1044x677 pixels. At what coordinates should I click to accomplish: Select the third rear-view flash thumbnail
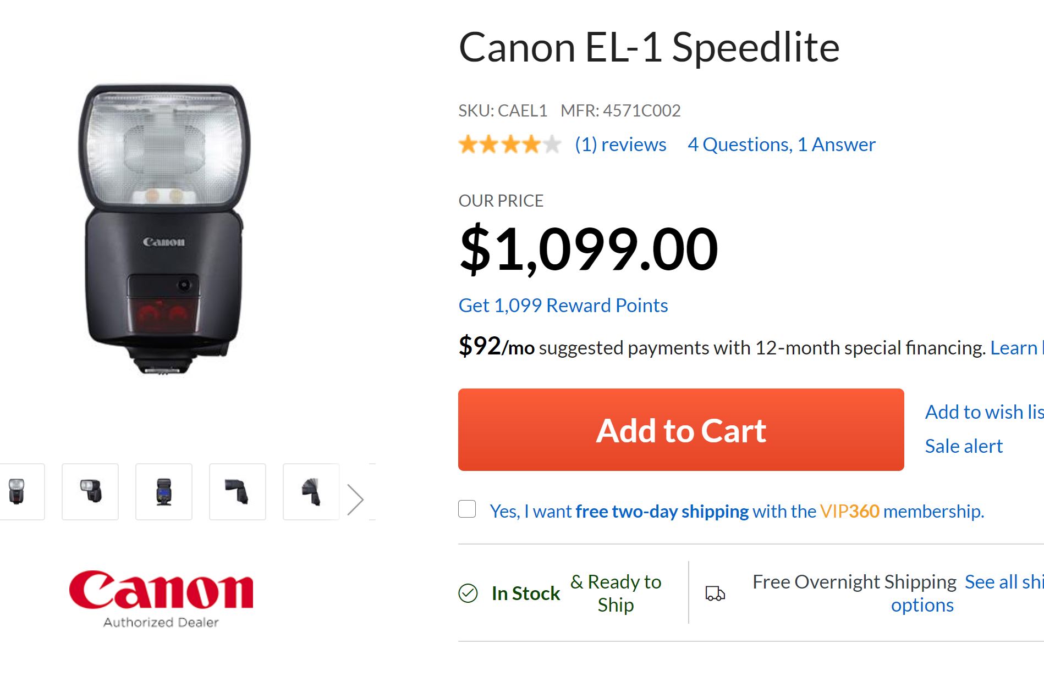tap(164, 491)
